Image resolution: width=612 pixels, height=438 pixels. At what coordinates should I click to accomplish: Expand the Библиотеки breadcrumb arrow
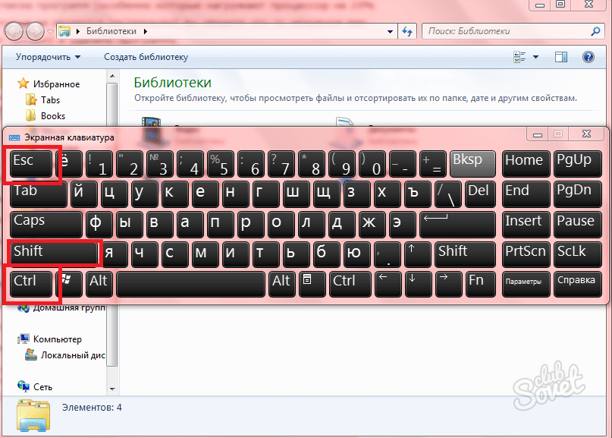[146, 31]
